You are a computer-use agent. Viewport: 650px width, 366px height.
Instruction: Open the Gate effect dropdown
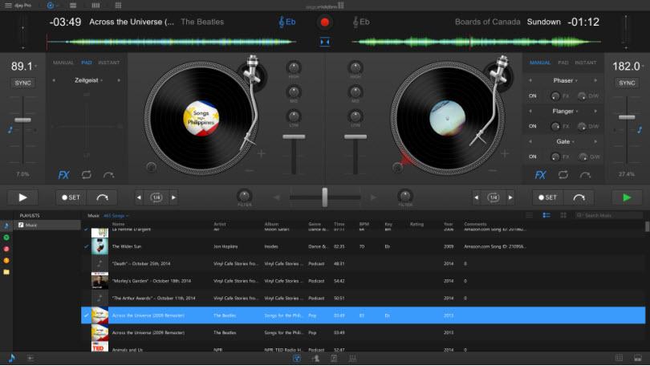coord(565,142)
